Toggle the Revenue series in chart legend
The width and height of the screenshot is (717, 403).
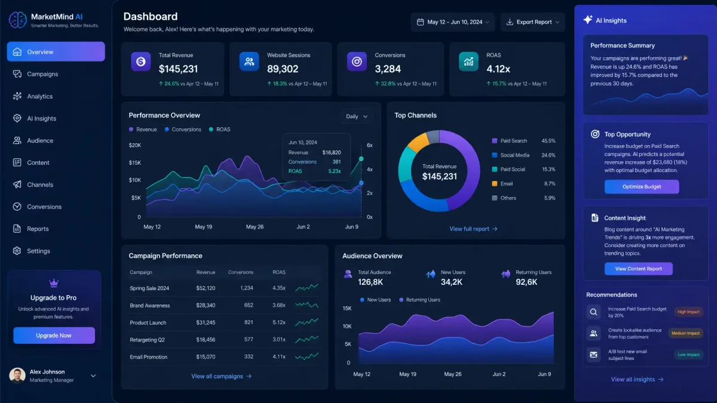click(x=143, y=130)
